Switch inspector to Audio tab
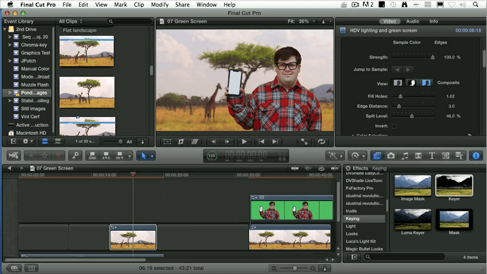Image resolution: width=487 pixels, height=274 pixels. (413, 21)
